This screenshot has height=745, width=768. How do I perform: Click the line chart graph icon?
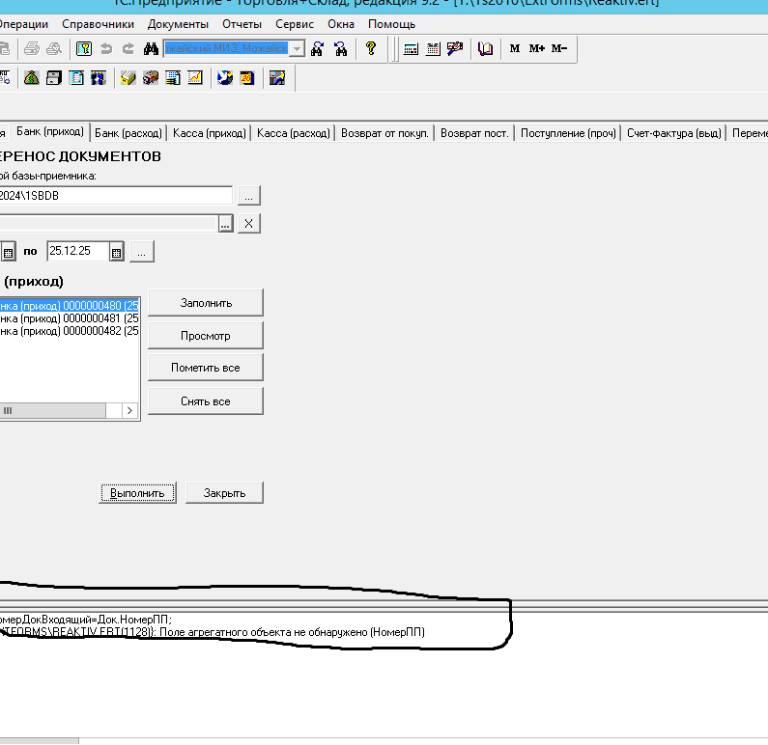pos(195,78)
